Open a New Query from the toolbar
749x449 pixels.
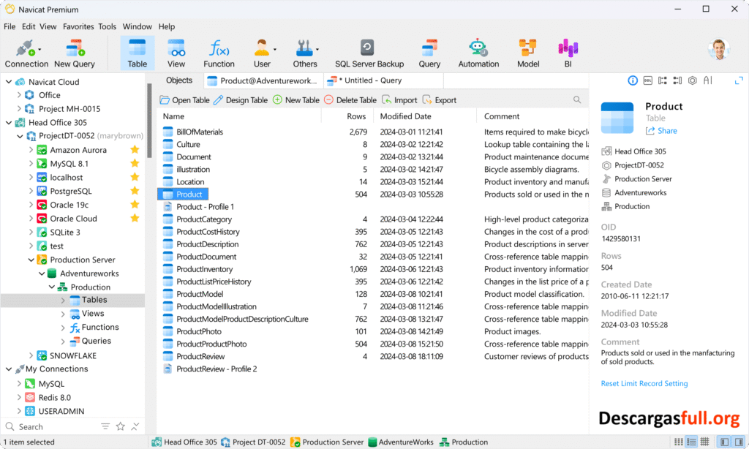(x=74, y=51)
